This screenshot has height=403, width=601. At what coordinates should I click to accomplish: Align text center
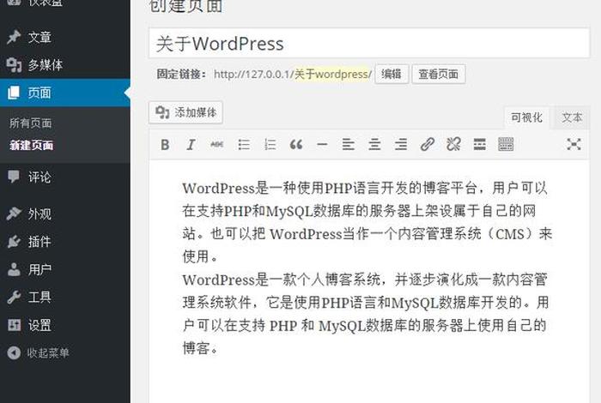(x=374, y=145)
